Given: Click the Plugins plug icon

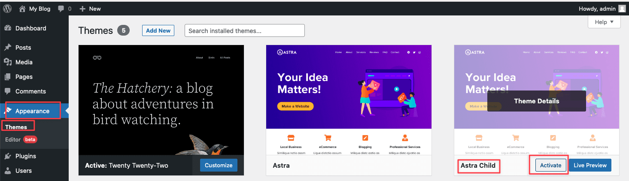Looking at the screenshot, I should pos(8,156).
